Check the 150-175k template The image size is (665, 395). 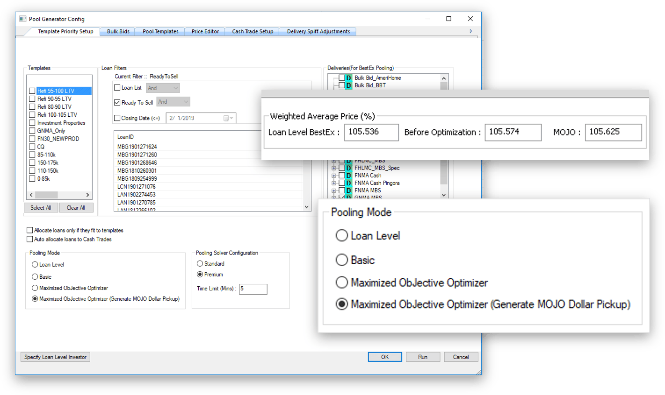coord(32,162)
